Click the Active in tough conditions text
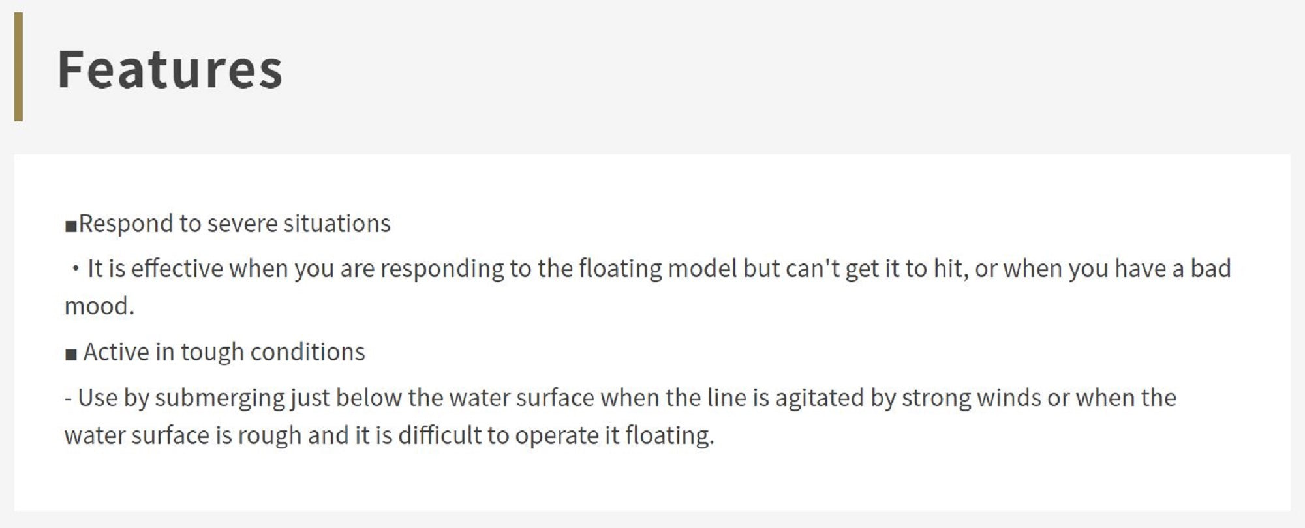This screenshot has width=1305, height=528. (224, 352)
